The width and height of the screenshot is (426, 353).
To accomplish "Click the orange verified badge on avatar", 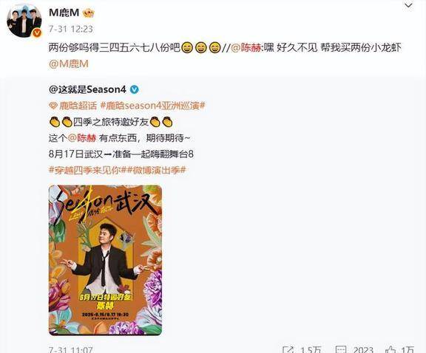I will click(37, 33).
